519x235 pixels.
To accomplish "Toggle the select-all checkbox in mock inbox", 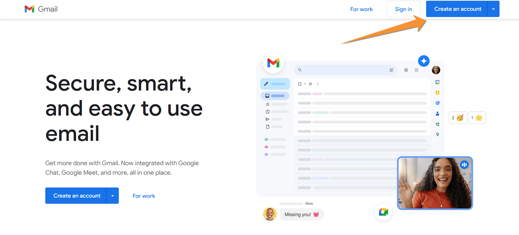I will coord(300,84).
